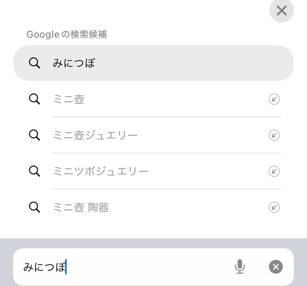Click the magnifier icon beside みにつぼ suggestion
The height and width of the screenshot is (286, 307).
[35, 63]
